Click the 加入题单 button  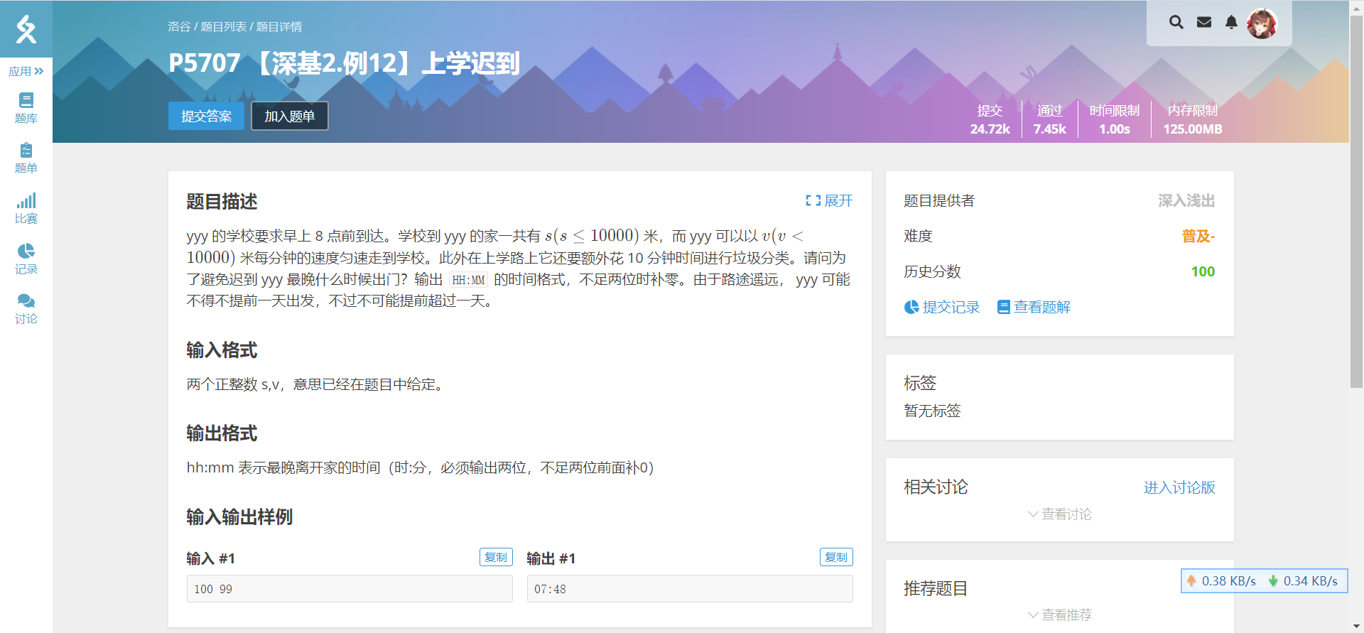(289, 116)
